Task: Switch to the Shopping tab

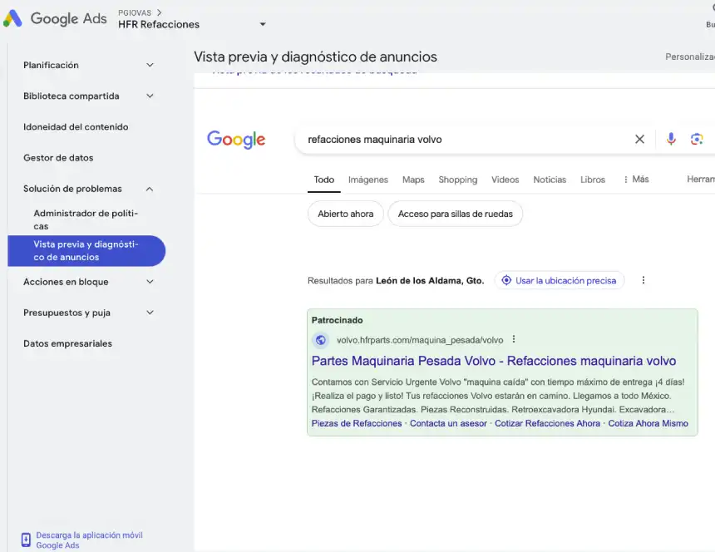Action: [458, 180]
